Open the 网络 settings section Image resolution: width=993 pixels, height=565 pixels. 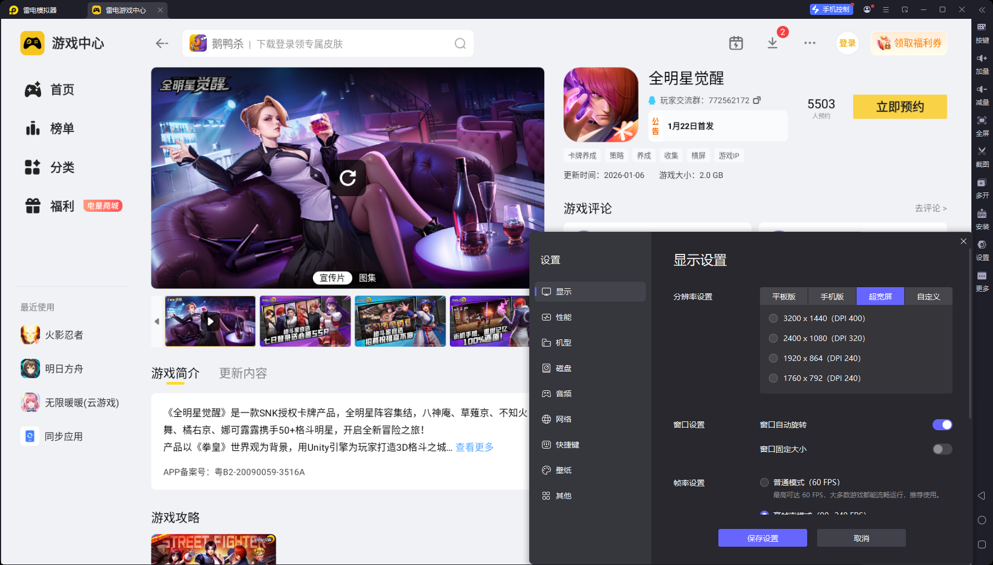click(590, 419)
